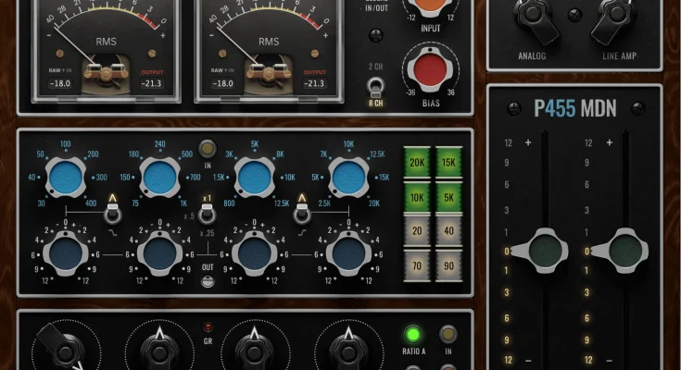The height and width of the screenshot is (370, 681).
Task: Toggle the green RATIO A lamp
Action: [412, 335]
